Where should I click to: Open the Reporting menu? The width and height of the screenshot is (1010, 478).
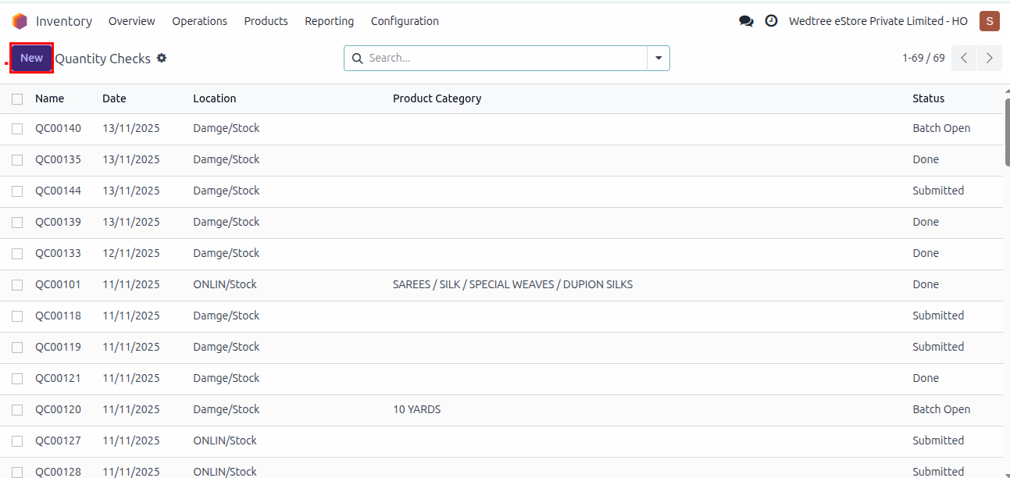329,21
